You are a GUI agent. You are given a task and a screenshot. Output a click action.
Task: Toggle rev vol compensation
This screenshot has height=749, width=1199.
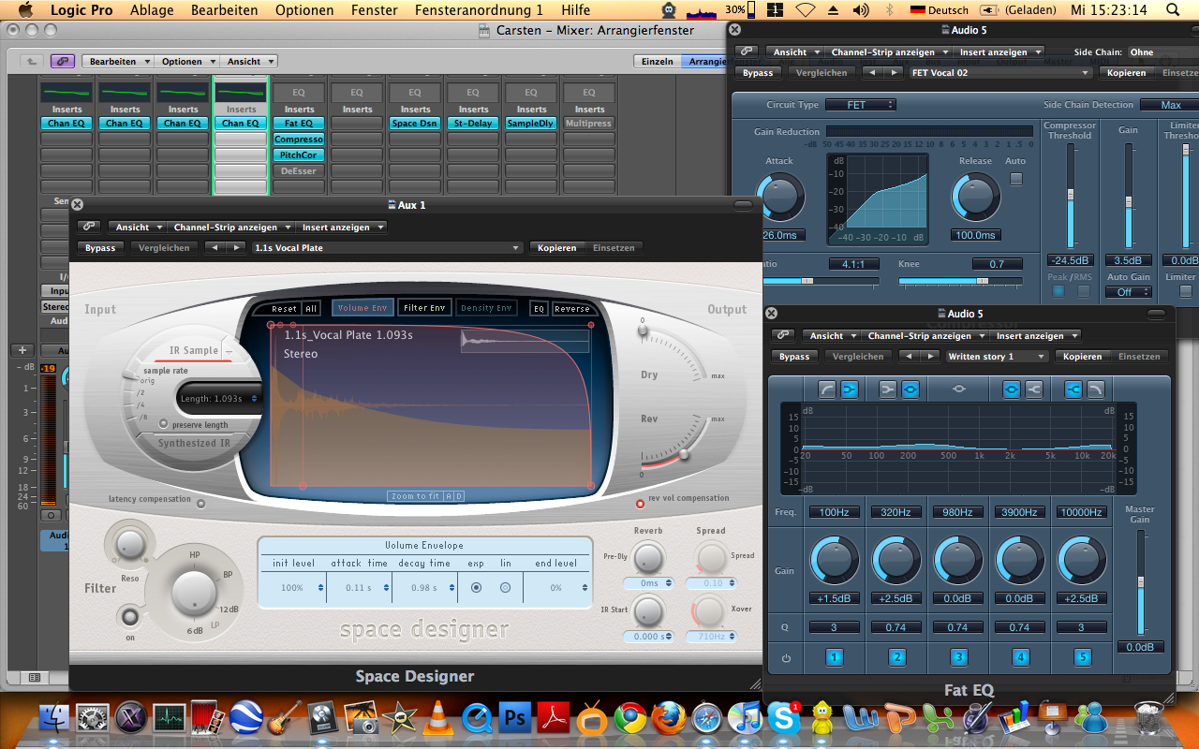pos(641,503)
